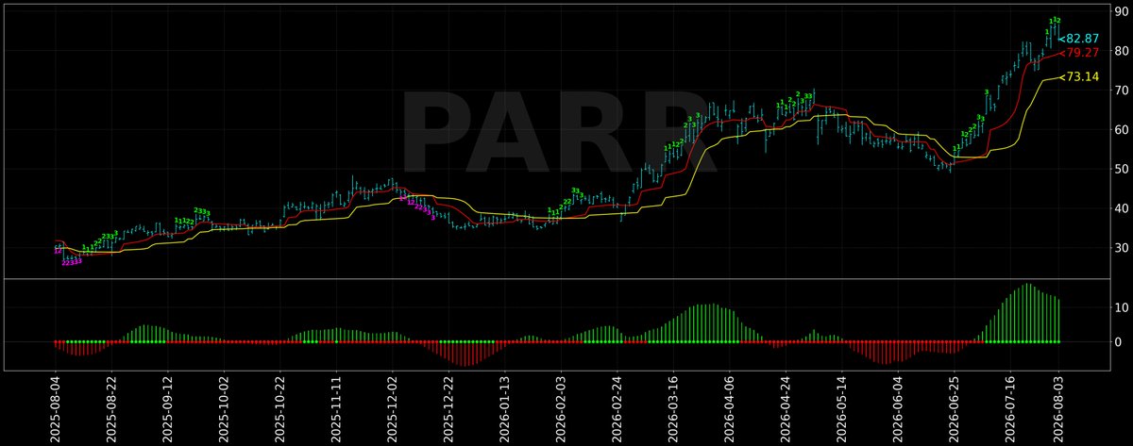Image resolution: width=1133 pixels, height=446 pixels.
Task: Click the 73.14 yellow line value
Action: click(x=1082, y=76)
